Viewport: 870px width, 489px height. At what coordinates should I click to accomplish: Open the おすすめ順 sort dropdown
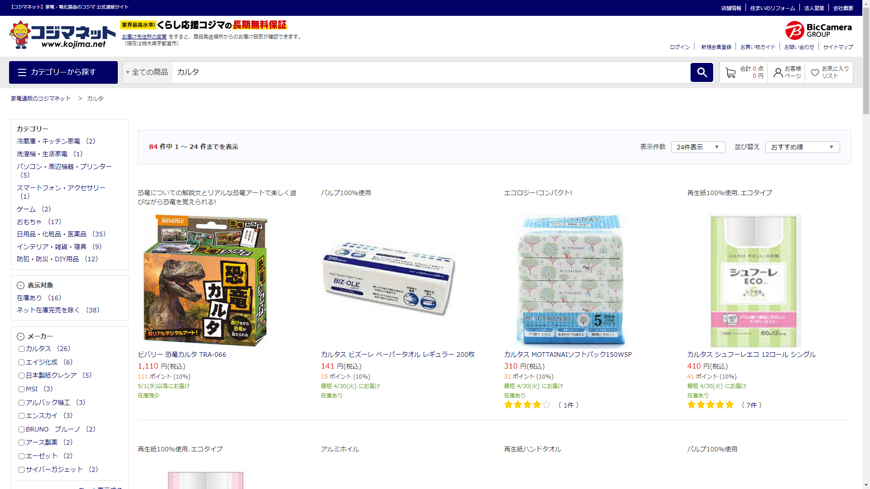[802, 147]
